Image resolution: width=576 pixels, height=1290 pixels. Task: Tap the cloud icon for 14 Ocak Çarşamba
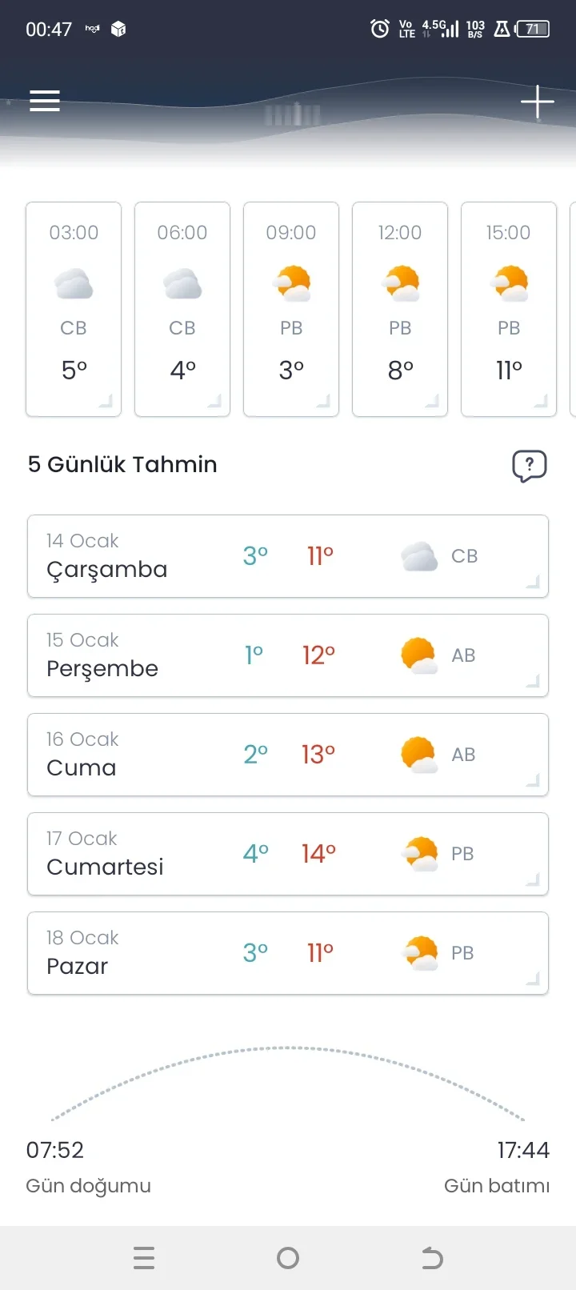pyautogui.click(x=418, y=556)
